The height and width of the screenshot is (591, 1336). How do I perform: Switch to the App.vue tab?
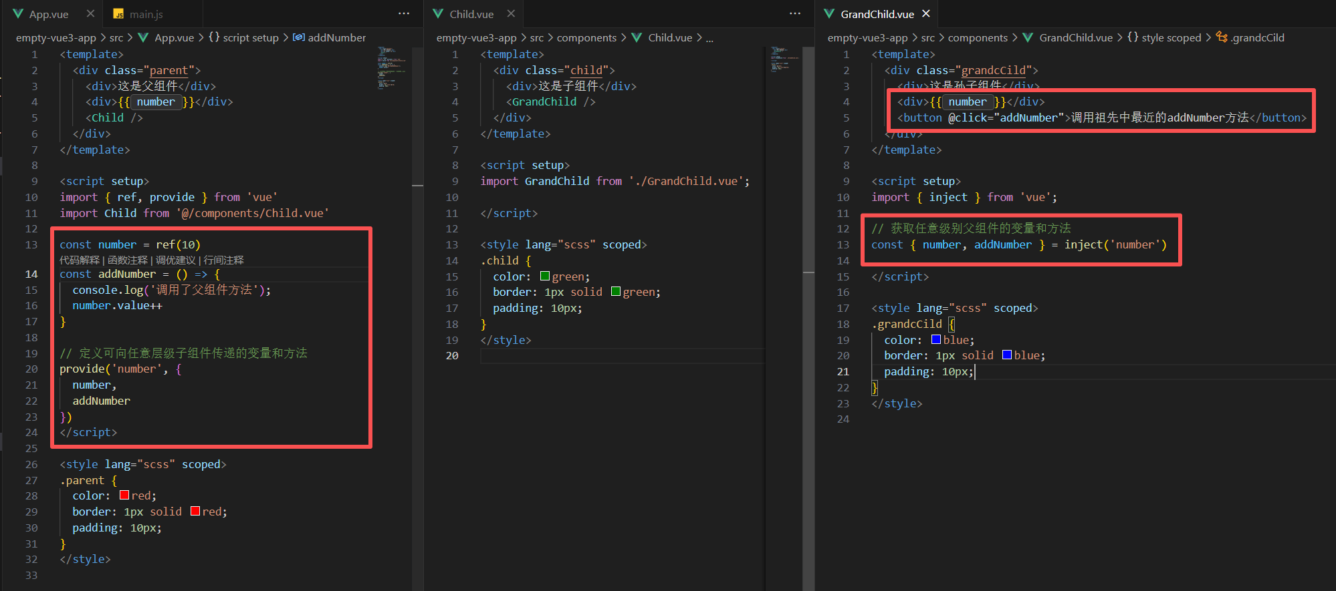pos(49,14)
